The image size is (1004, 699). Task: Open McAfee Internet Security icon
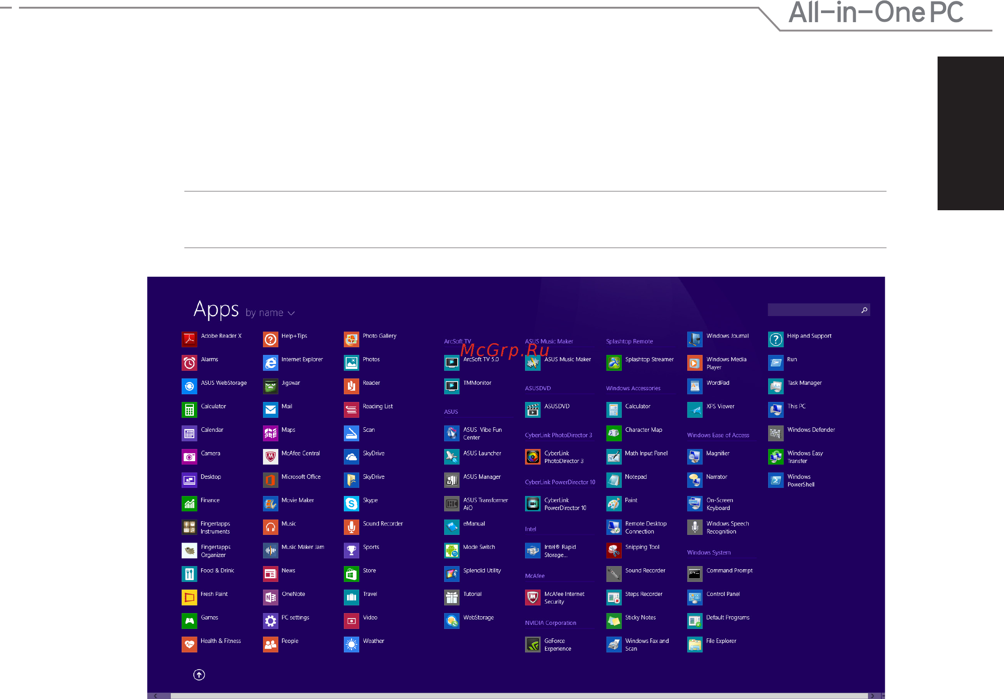pos(533,597)
